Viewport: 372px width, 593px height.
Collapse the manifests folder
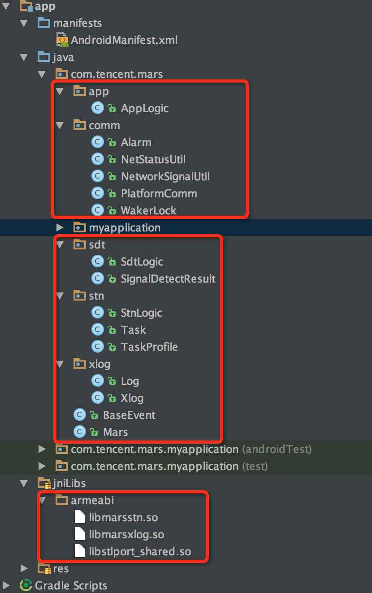[x=24, y=23]
